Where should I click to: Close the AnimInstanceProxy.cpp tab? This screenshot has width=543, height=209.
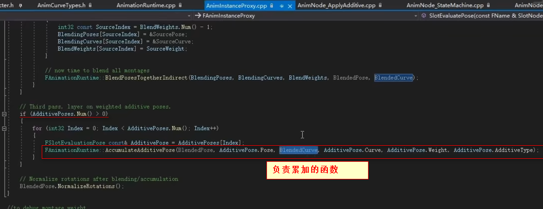tap(290, 6)
